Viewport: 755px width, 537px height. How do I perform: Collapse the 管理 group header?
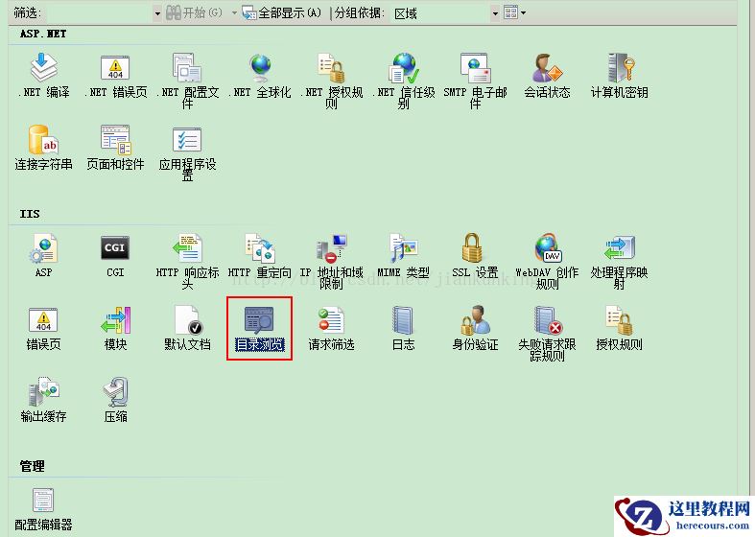[32, 466]
